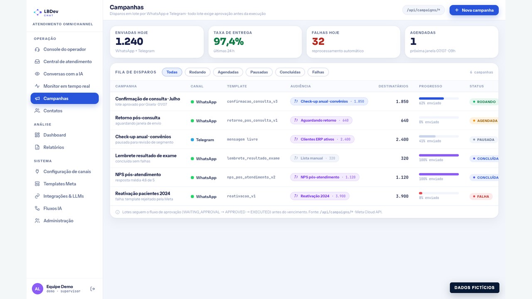532x299 pixels.
Task: Open Integrações & LLMs settings
Action: coord(64,196)
